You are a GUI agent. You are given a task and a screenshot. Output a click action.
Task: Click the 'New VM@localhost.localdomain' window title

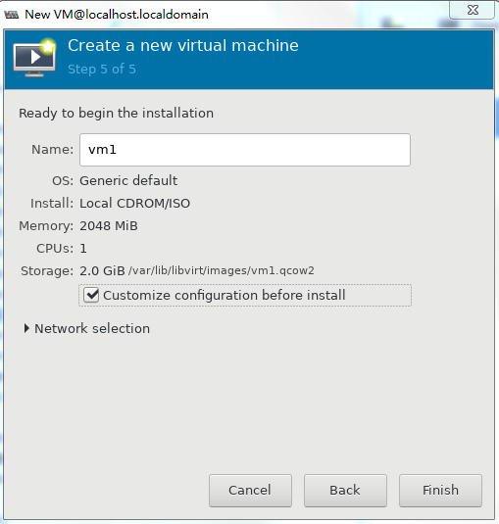[x=117, y=15]
